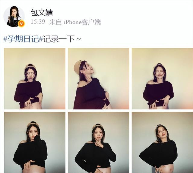193x173 pixels.
Task: Open the photo with sleeve covering the mouth
Action: click(35, 143)
